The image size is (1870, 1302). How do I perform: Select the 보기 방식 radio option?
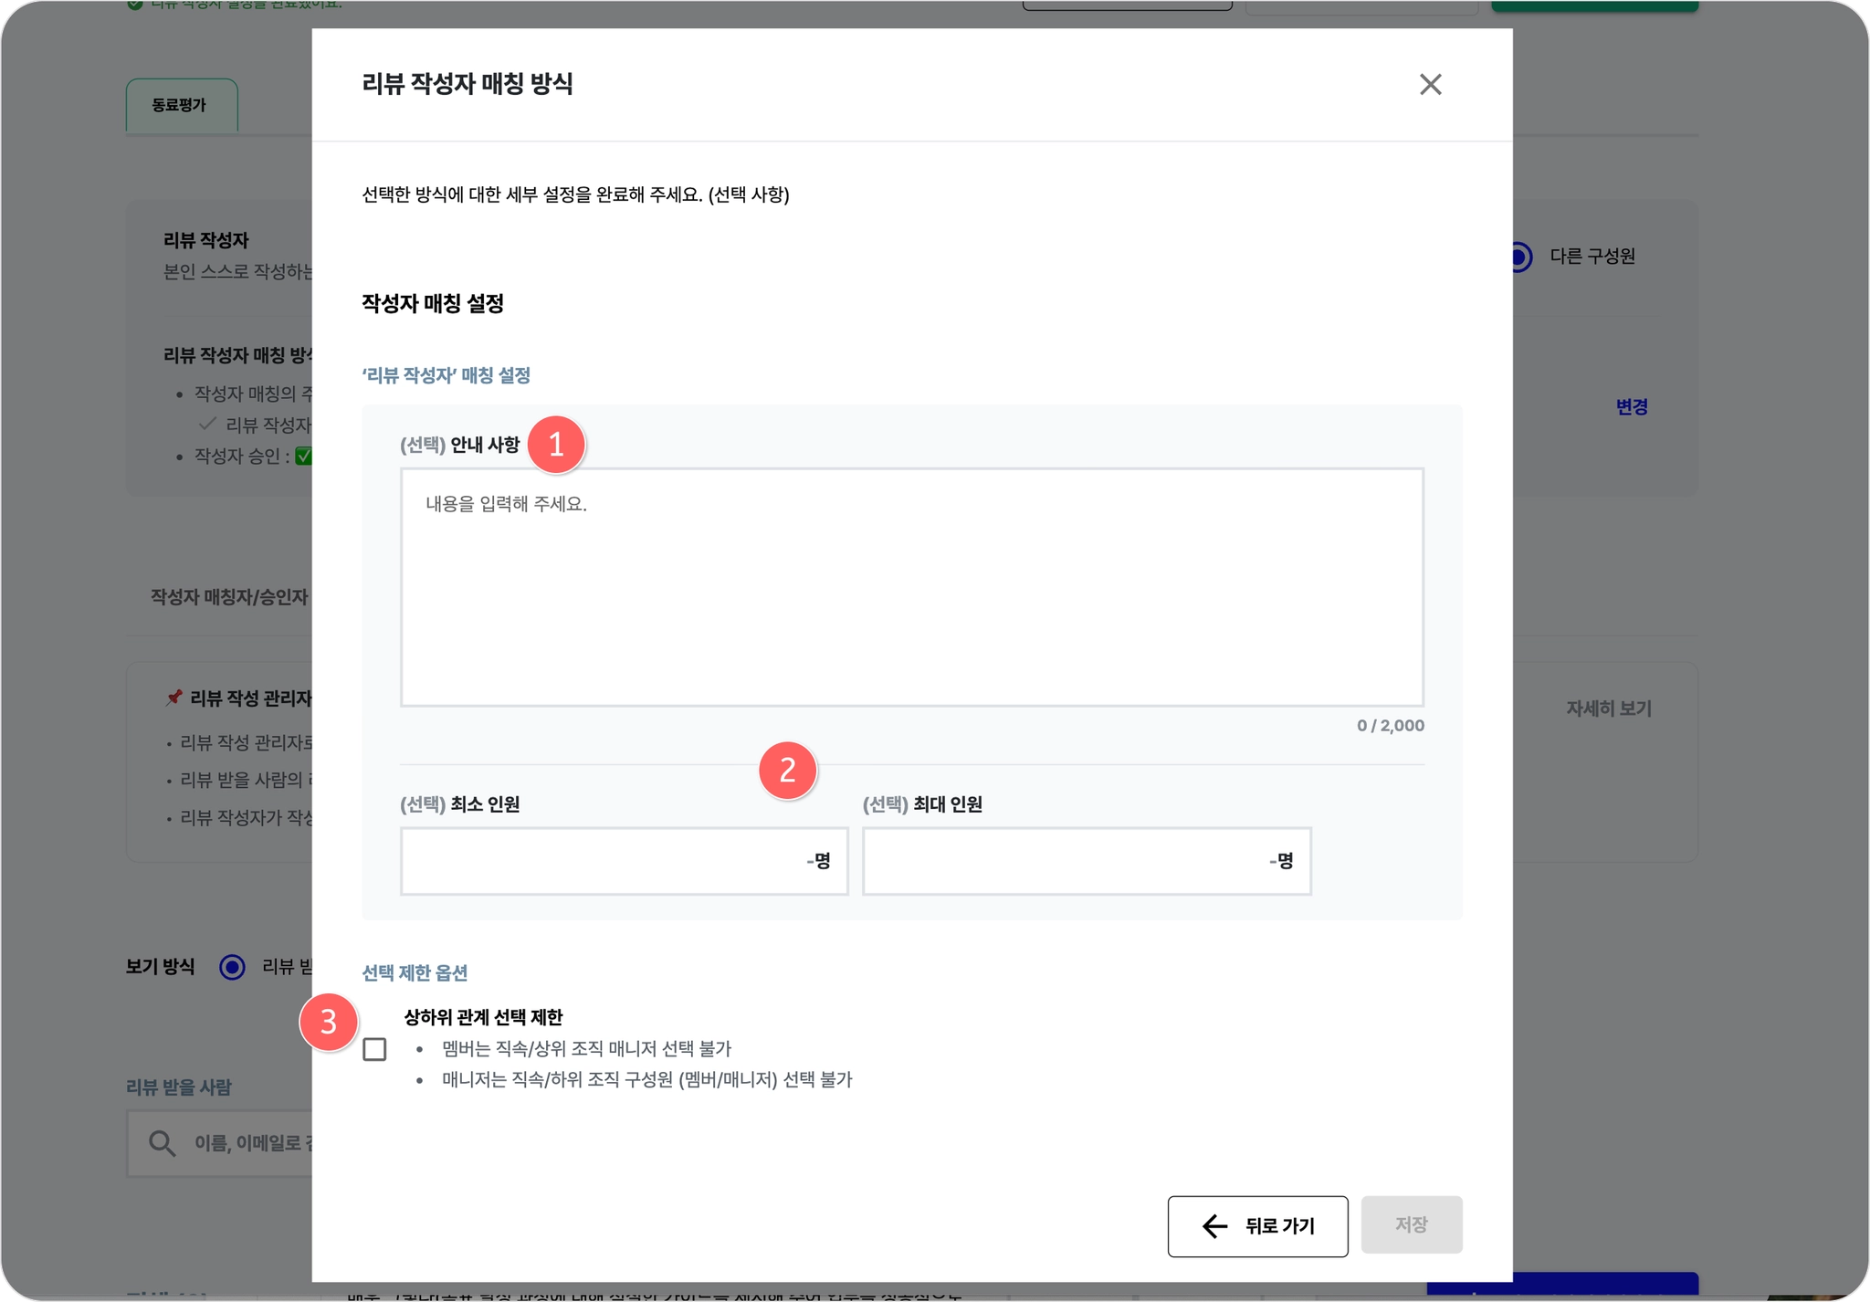(233, 967)
